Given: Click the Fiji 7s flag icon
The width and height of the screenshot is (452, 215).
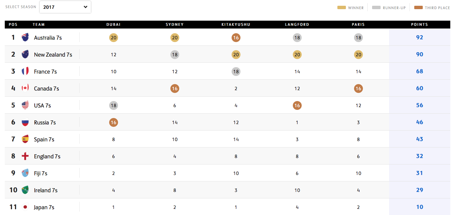Looking at the screenshot, I should [x=25, y=173].
